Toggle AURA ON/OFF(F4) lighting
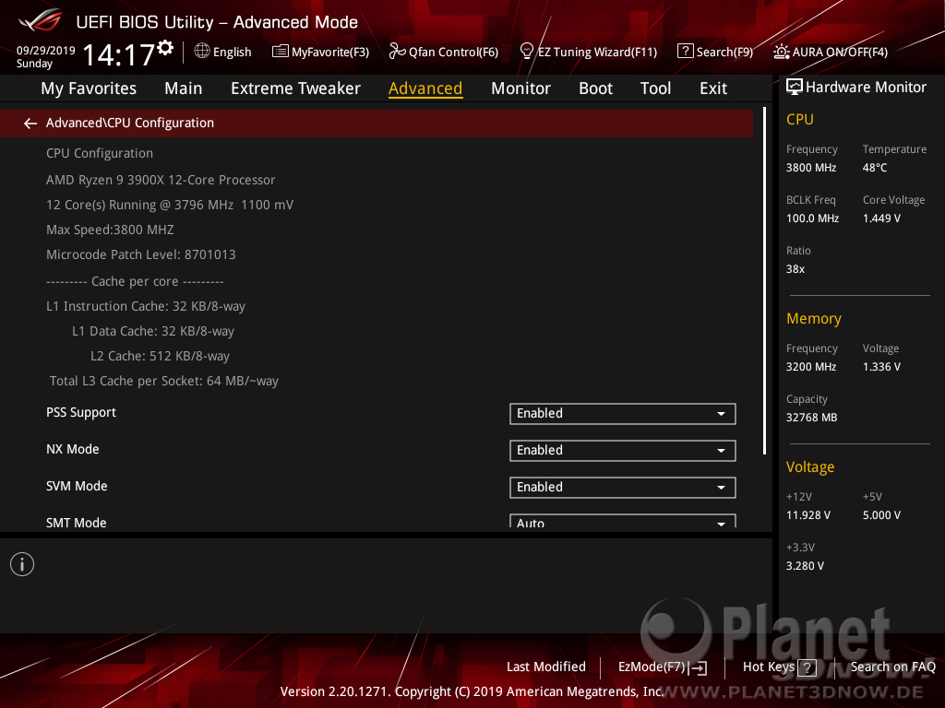The image size is (945, 708). [x=831, y=52]
